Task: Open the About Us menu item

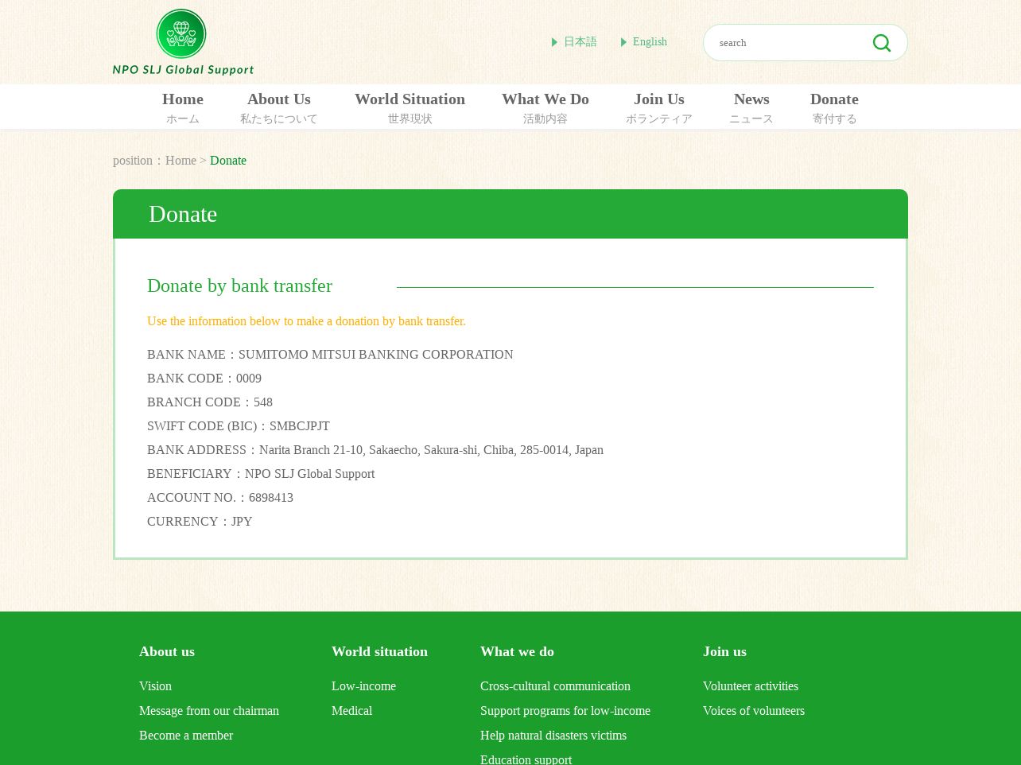Action: coord(278,107)
